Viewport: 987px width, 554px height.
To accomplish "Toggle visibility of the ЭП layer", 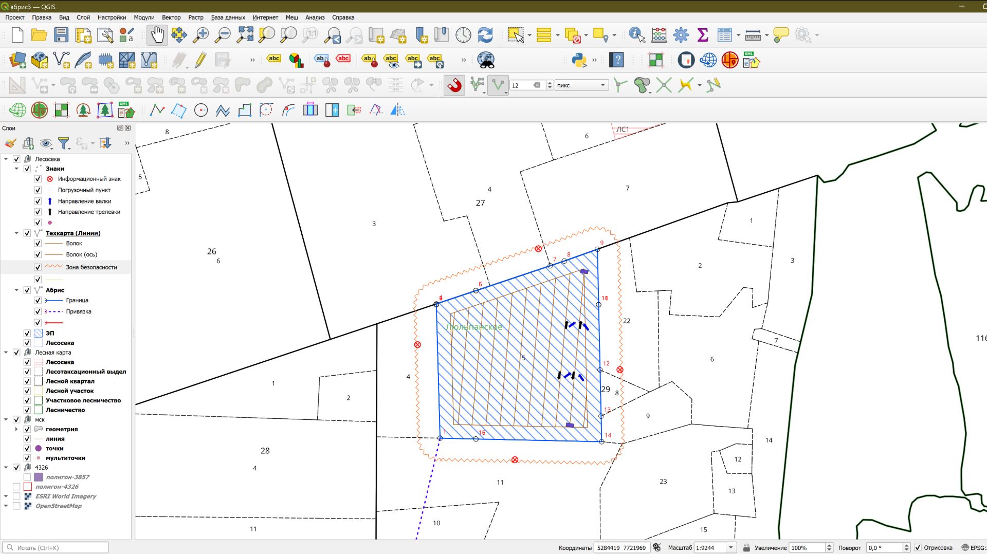I will point(27,333).
